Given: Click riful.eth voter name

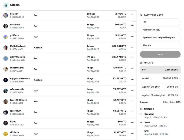Looking at the screenshot, I should point(14,132).
